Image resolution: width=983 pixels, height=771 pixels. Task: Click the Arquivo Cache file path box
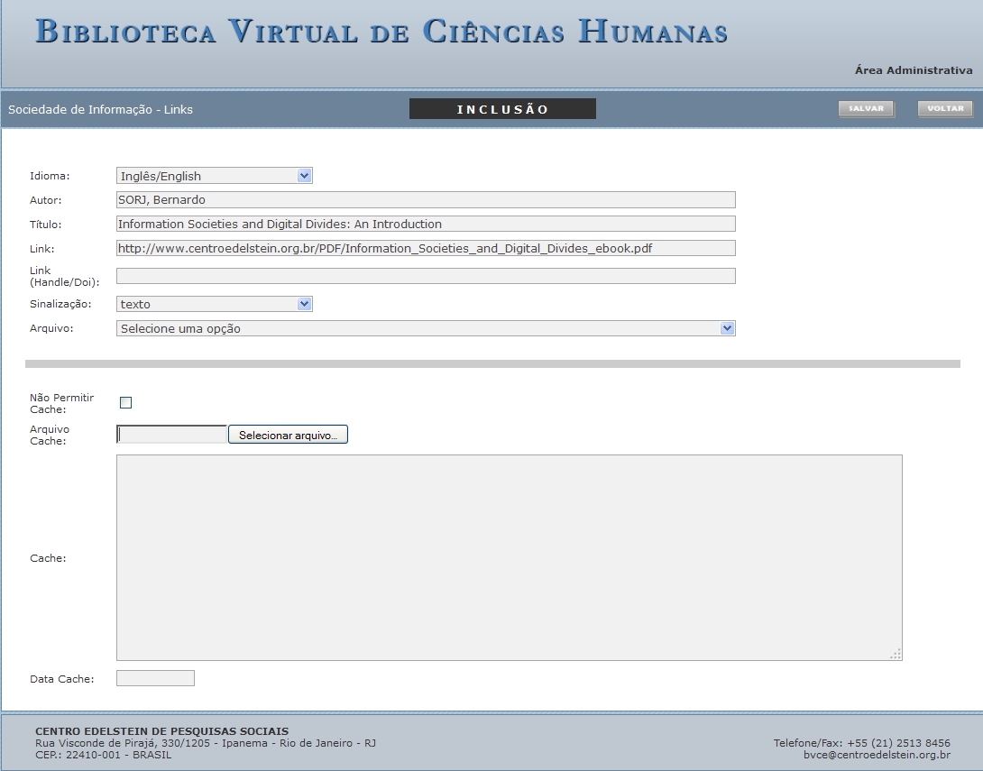(x=171, y=435)
